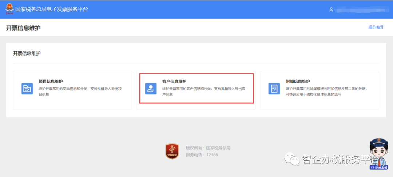Image resolution: width=393 pixels, height=177 pixels.
Task: Click the 国家税务总局电子发票服务平台 header title
Action: pyautogui.click(x=52, y=9)
